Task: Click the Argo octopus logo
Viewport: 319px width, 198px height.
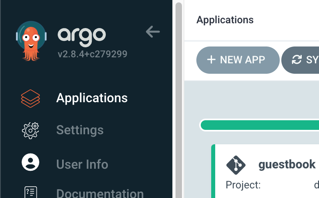Action: click(x=31, y=41)
